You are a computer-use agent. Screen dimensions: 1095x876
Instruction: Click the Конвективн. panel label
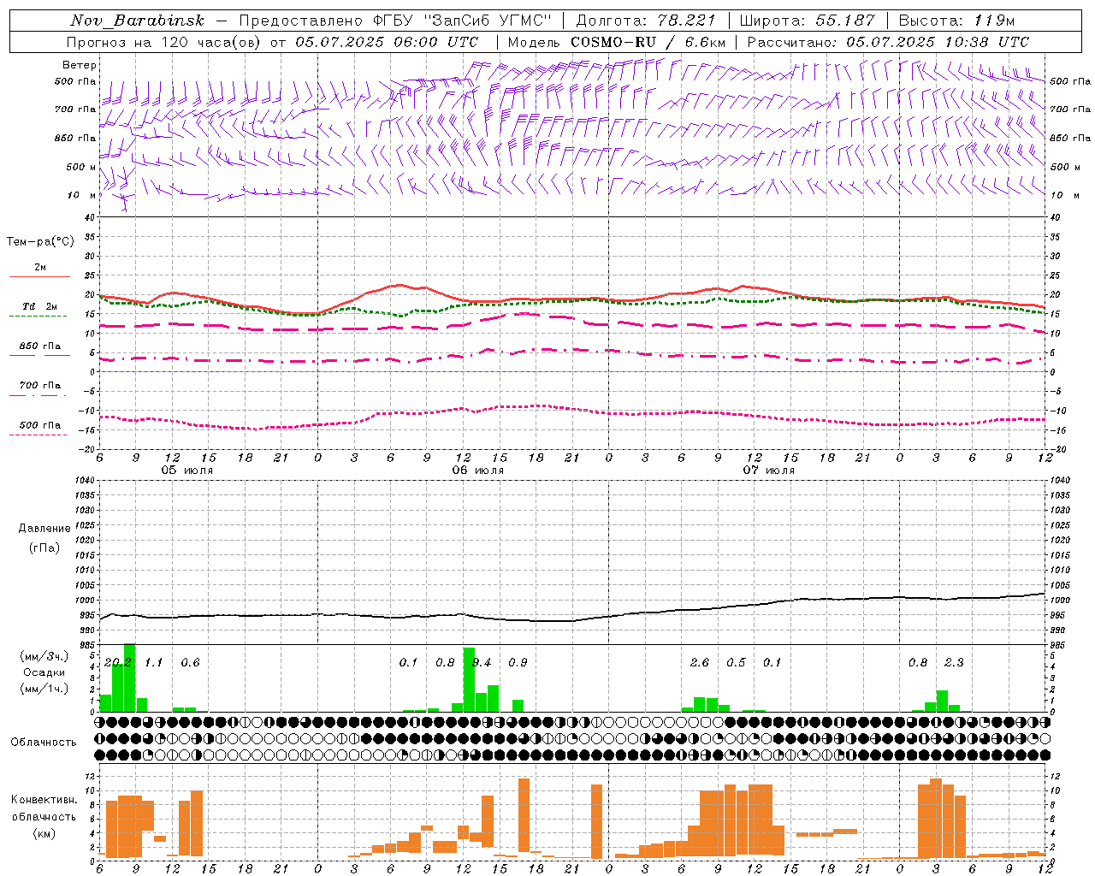click(44, 800)
